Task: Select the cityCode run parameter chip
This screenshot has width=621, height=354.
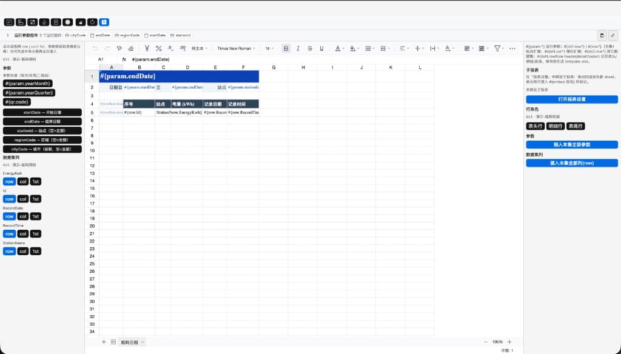Action: tap(76, 35)
